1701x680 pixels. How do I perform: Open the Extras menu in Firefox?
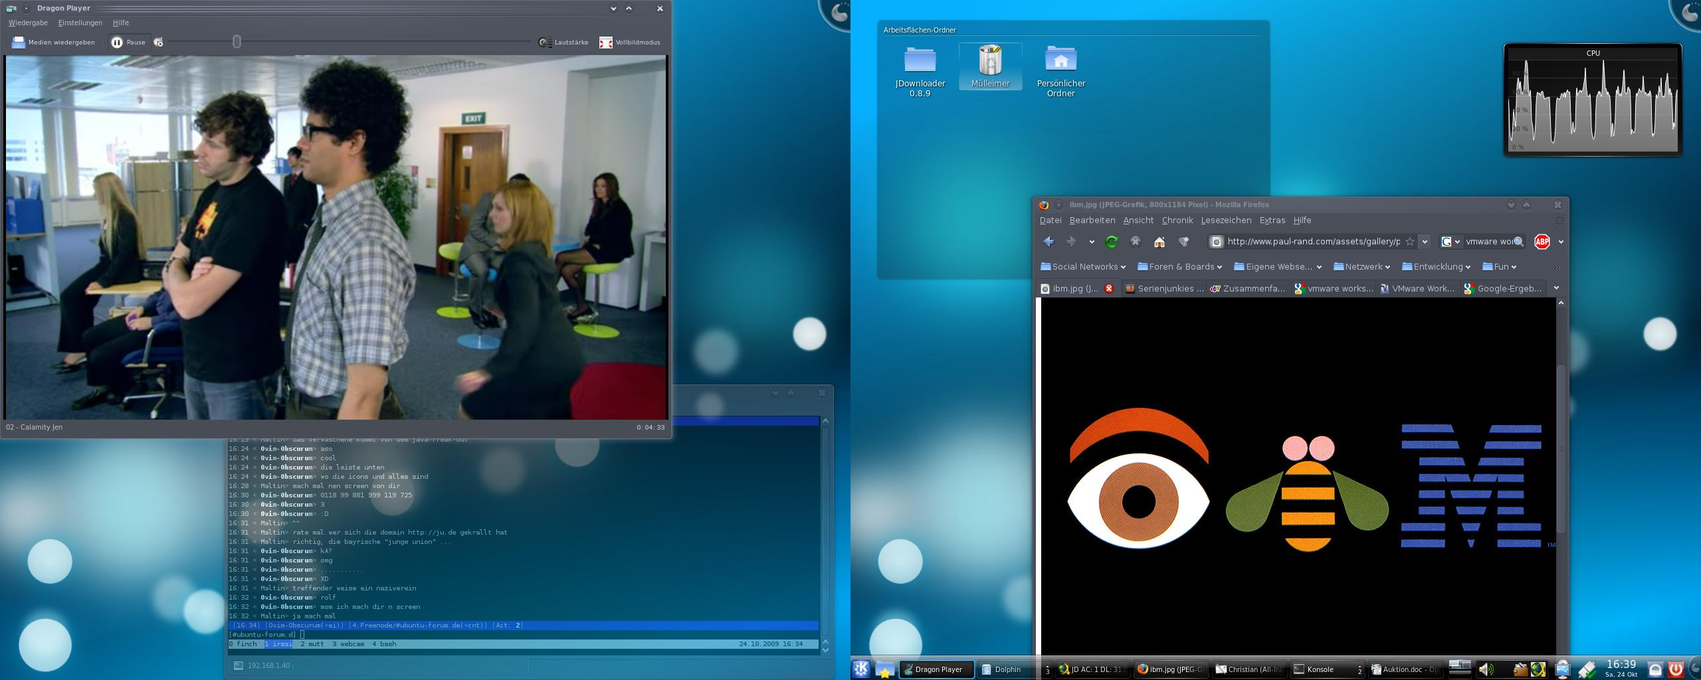click(1272, 220)
